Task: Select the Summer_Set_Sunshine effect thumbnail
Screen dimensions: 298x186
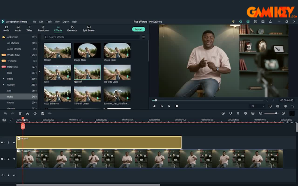Action: pyautogui.click(x=117, y=94)
